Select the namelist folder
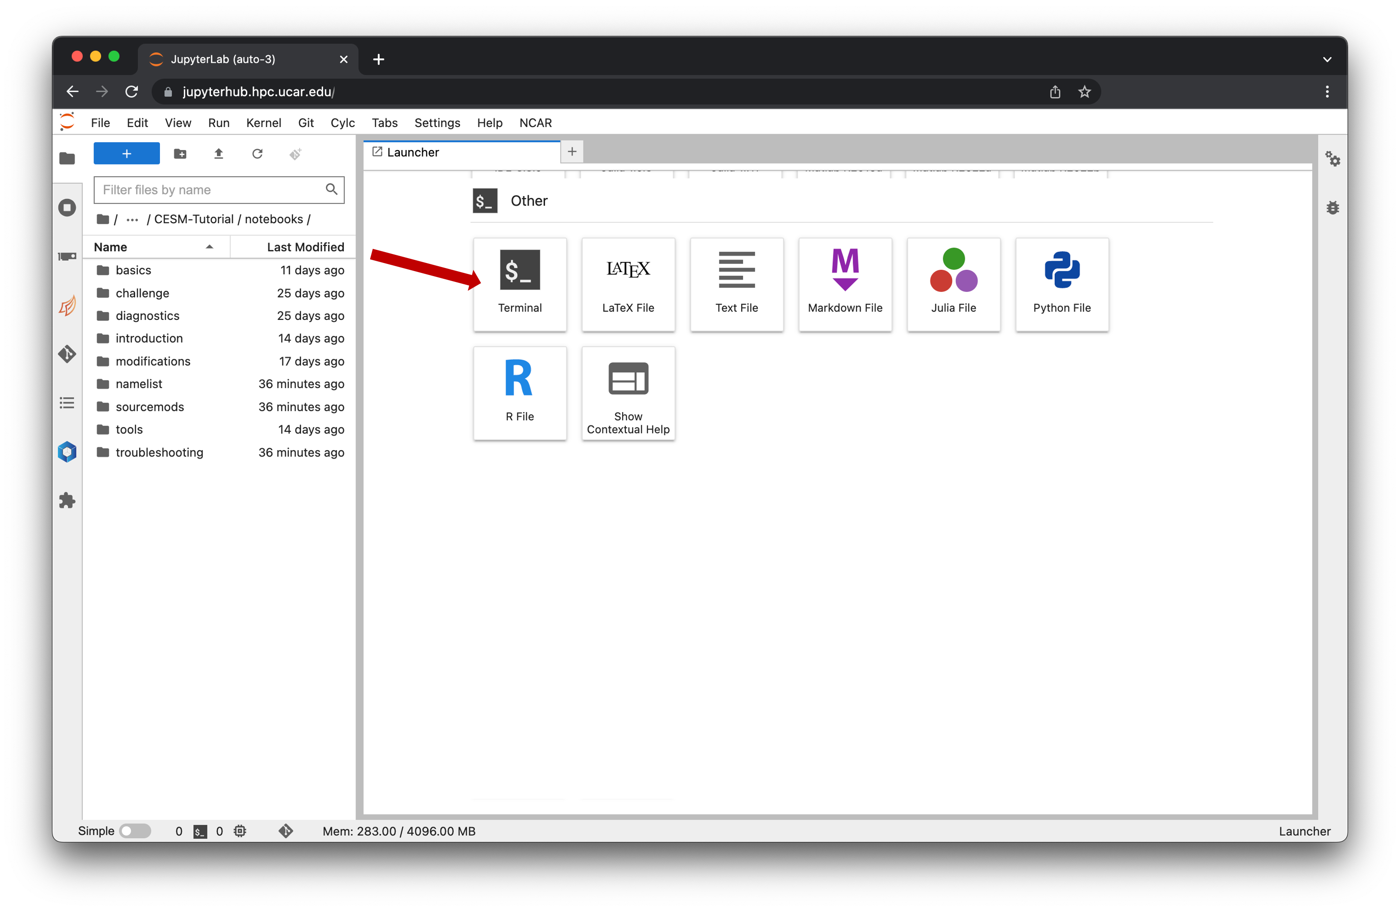The width and height of the screenshot is (1400, 911). click(219, 384)
